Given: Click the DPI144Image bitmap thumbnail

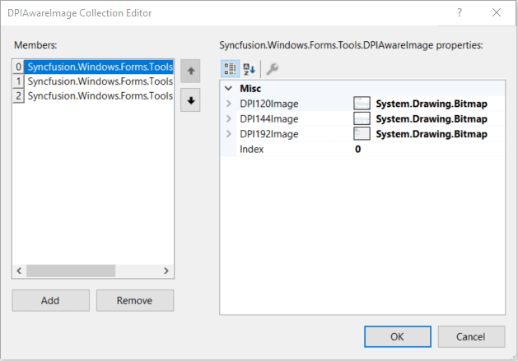Looking at the screenshot, I should (362, 118).
